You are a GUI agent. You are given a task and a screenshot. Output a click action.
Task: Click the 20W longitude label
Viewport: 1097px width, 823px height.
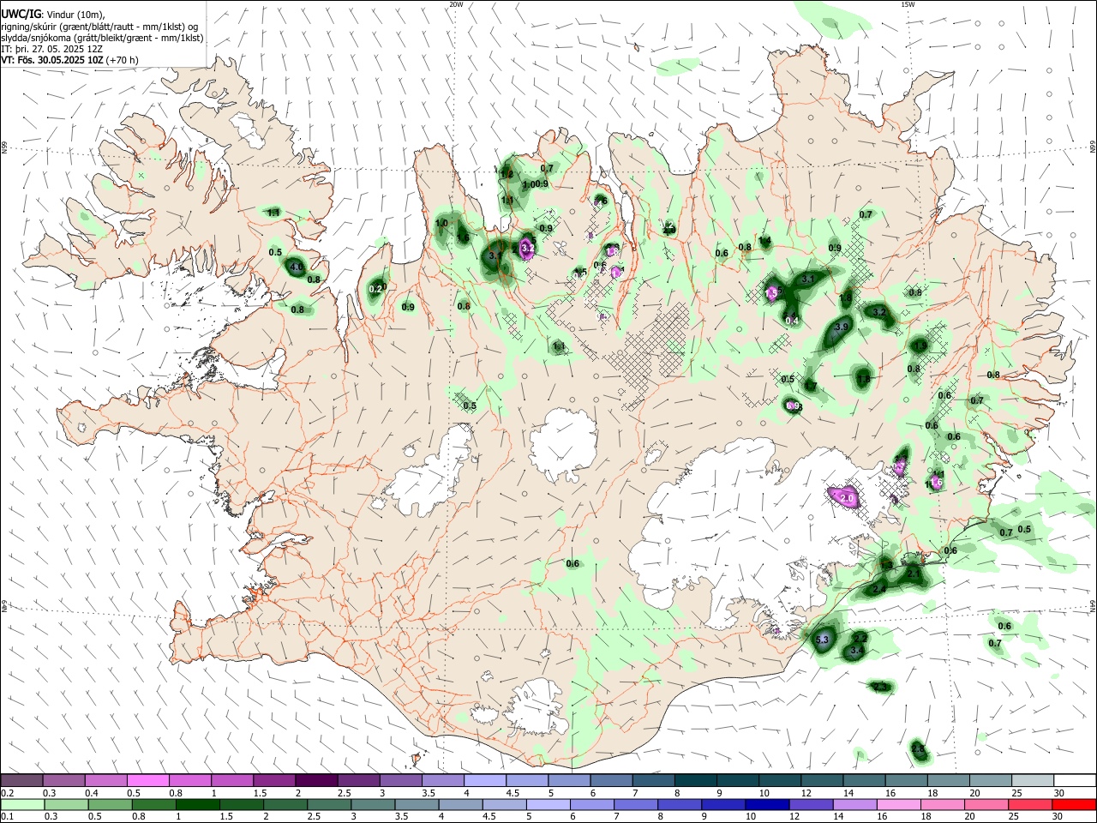[x=456, y=4]
